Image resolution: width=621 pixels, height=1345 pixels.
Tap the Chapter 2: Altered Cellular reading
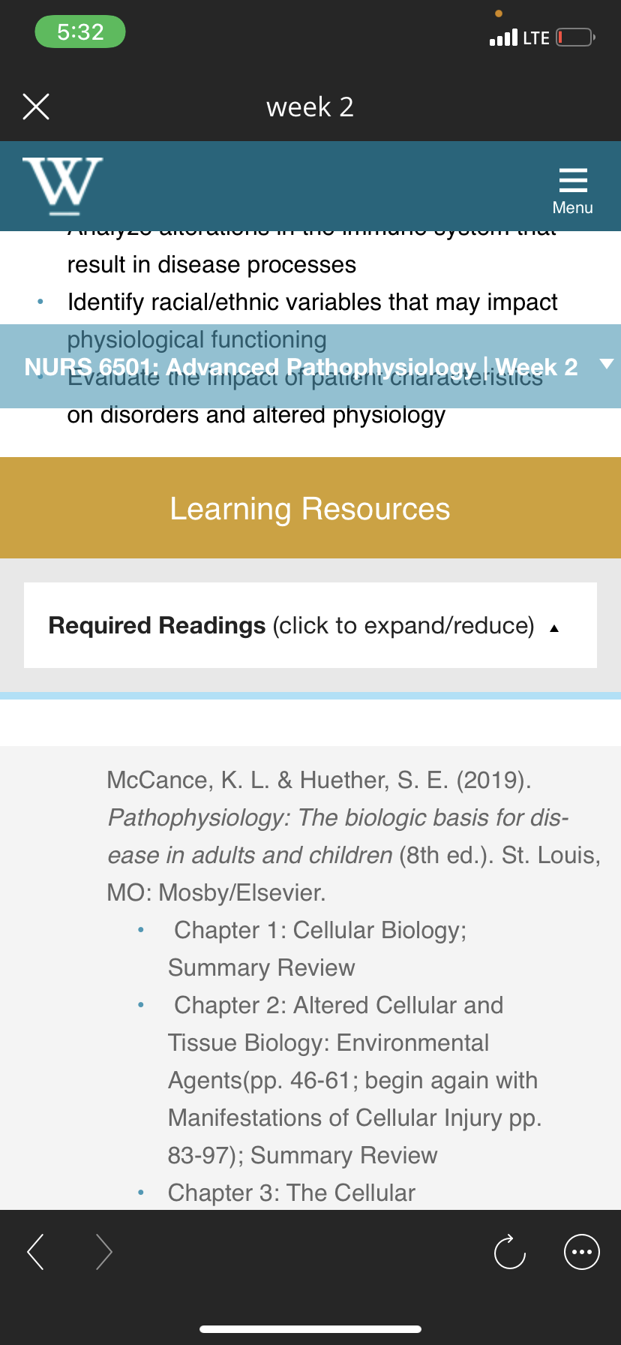(x=355, y=1080)
